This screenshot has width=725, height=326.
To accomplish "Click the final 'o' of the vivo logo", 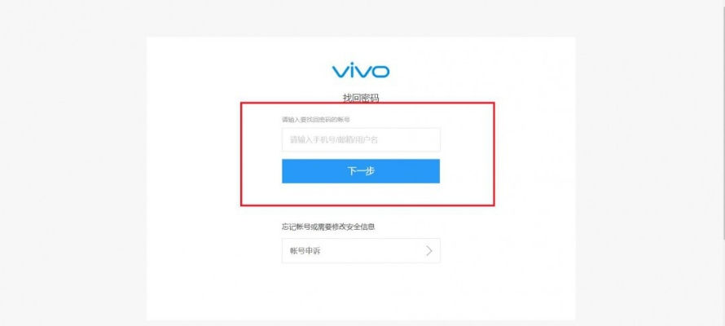I will [x=380, y=72].
